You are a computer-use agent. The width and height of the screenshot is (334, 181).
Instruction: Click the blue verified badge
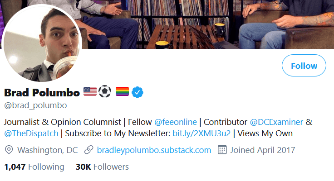point(138,92)
